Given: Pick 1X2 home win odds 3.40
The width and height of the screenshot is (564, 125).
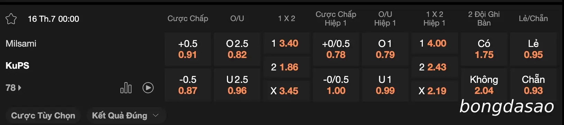Looking at the screenshot, I should coord(286,44).
